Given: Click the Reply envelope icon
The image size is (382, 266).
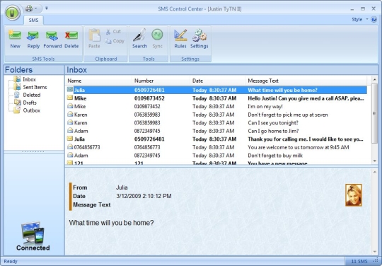Looking at the screenshot, I should [33, 35].
